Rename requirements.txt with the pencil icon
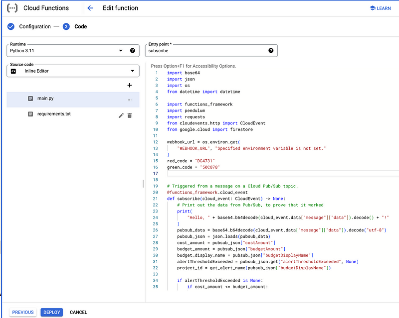Screen dimensions: 399x318 pyautogui.click(x=121, y=115)
